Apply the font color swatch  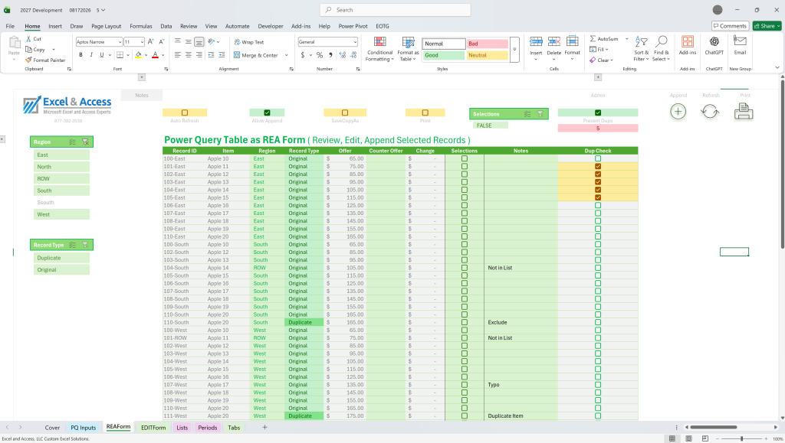155,55
